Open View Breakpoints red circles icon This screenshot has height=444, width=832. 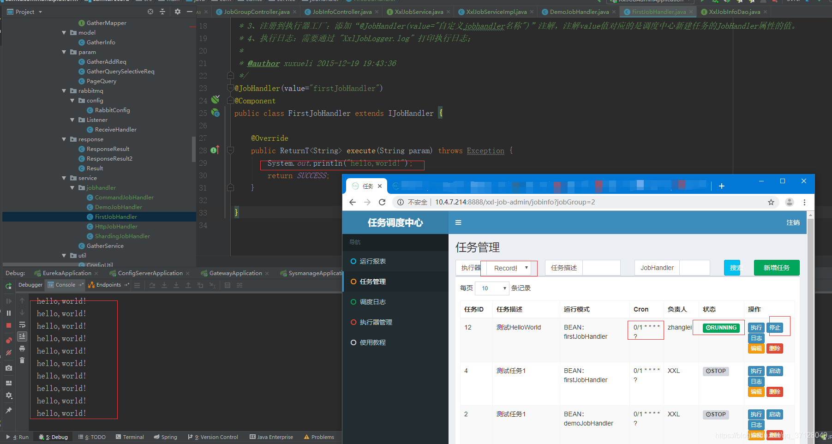[x=8, y=341]
